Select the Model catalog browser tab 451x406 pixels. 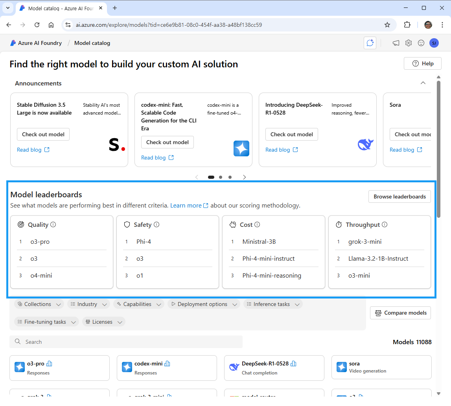(61, 8)
